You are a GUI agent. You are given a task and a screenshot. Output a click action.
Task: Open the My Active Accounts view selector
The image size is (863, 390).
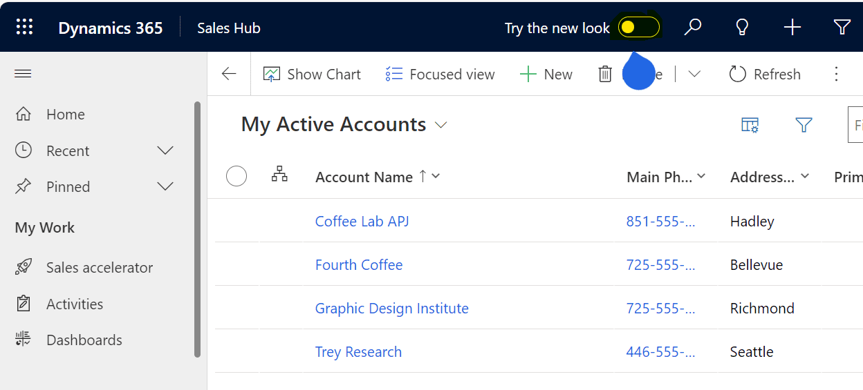(x=344, y=124)
